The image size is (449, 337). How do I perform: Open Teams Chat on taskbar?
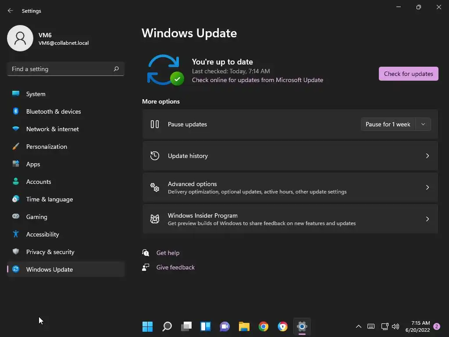(225, 326)
